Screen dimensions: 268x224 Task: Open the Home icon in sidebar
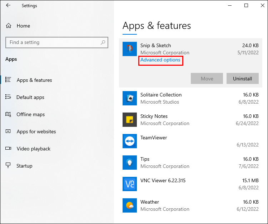9,26
